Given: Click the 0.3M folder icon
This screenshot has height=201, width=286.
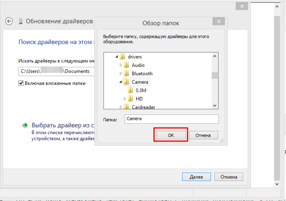Looking at the screenshot, I should click(x=130, y=90).
